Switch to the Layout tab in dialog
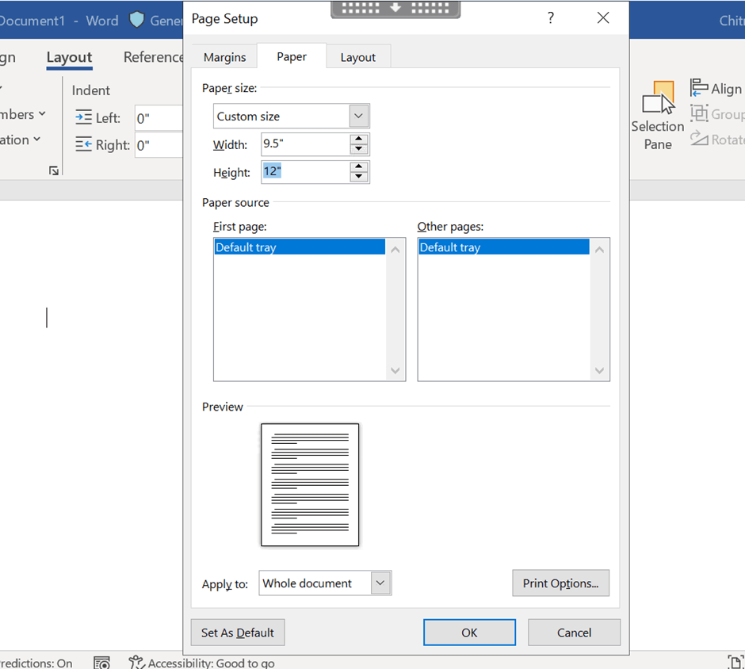Image resolution: width=745 pixels, height=669 pixels. pos(357,57)
